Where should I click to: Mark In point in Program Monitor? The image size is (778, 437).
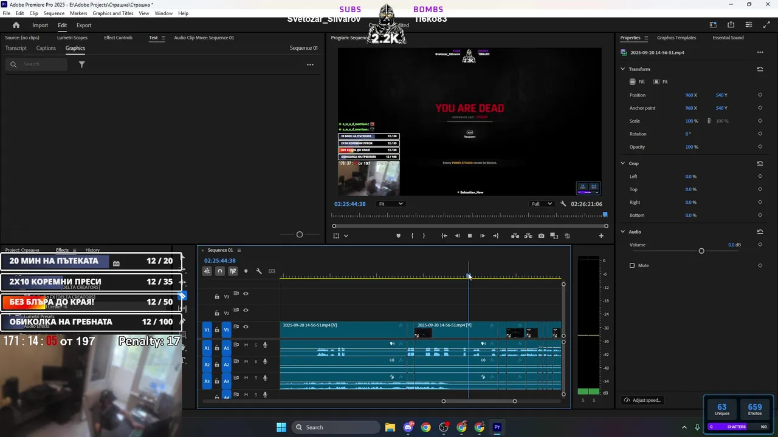(412, 235)
